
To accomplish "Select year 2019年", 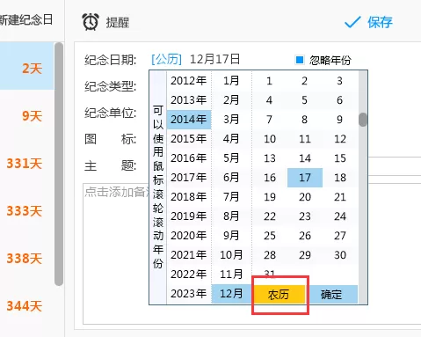I will click(x=189, y=216).
